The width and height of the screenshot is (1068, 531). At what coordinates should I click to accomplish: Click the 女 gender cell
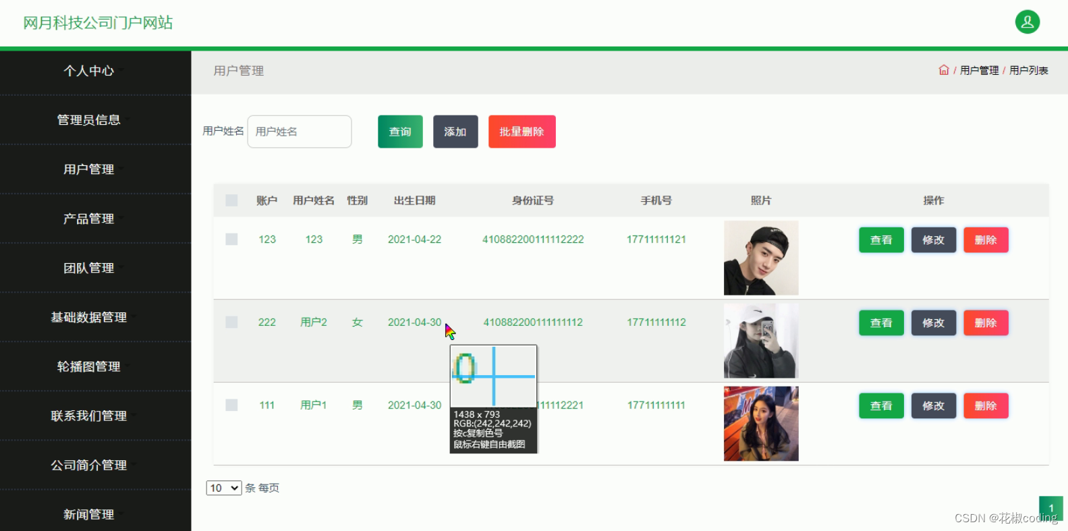pos(357,323)
